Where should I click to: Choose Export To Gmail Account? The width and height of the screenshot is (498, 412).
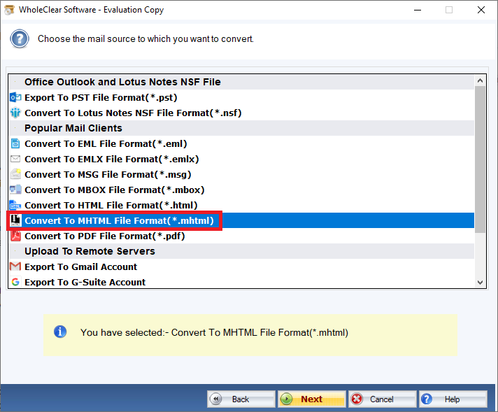(x=80, y=267)
